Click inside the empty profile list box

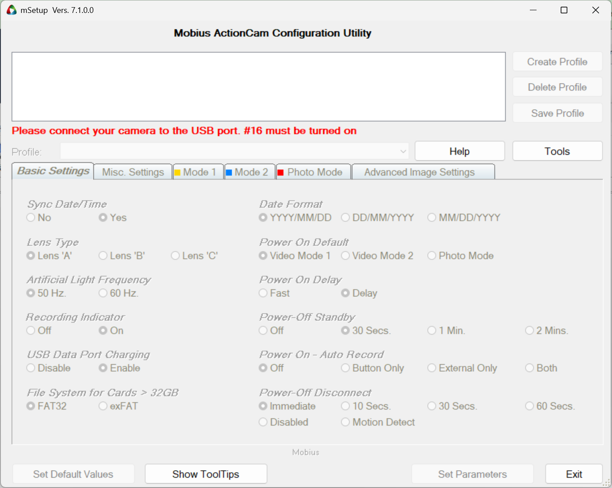pos(258,86)
